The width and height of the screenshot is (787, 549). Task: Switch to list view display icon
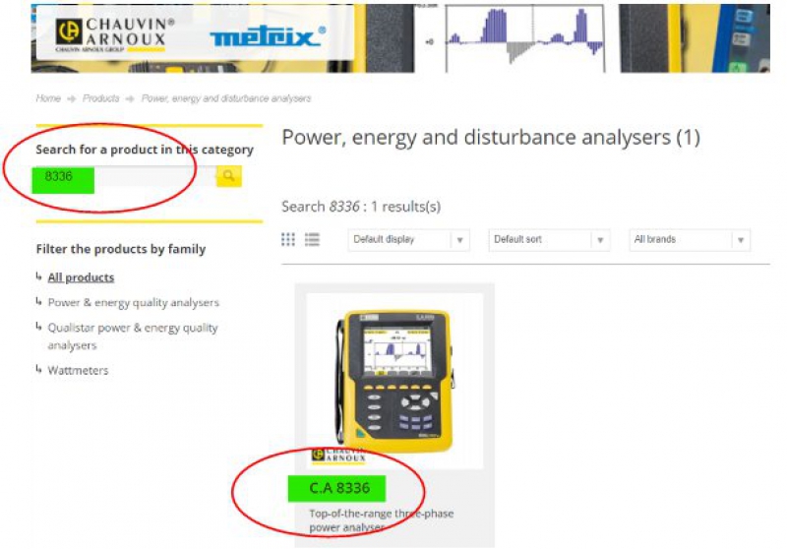click(x=312, y=239)
